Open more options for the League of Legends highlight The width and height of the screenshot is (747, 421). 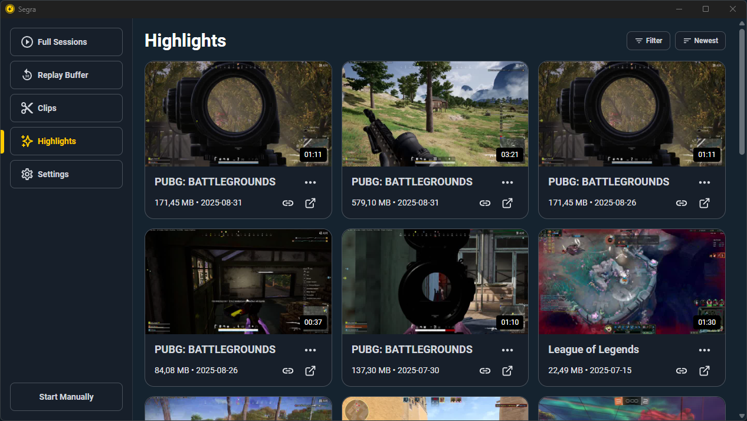pos(705,350)
